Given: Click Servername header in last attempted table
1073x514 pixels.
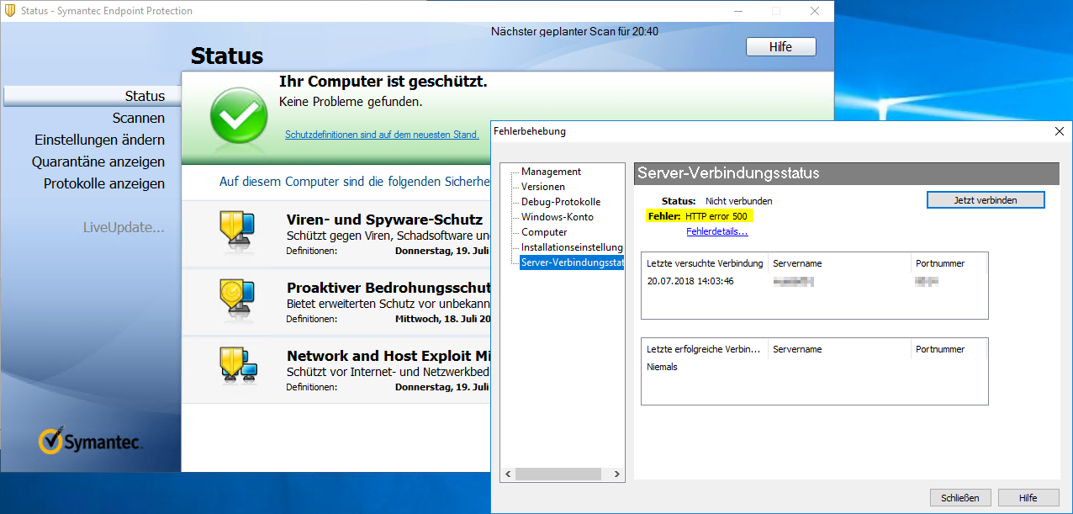Looking at the screenshot, I should pyautogui.click(x=839, y=263).
